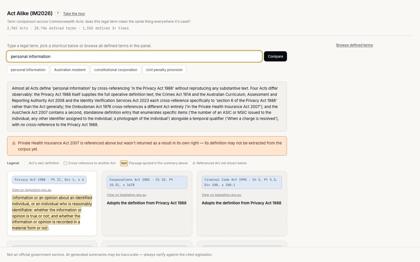Click the legend 'Act's own definition' box icon
This screenshot has height=262, width=420.
pyautogui.click(x=26, y=163)
